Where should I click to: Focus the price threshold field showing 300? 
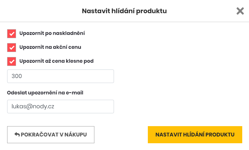(61, 76)
